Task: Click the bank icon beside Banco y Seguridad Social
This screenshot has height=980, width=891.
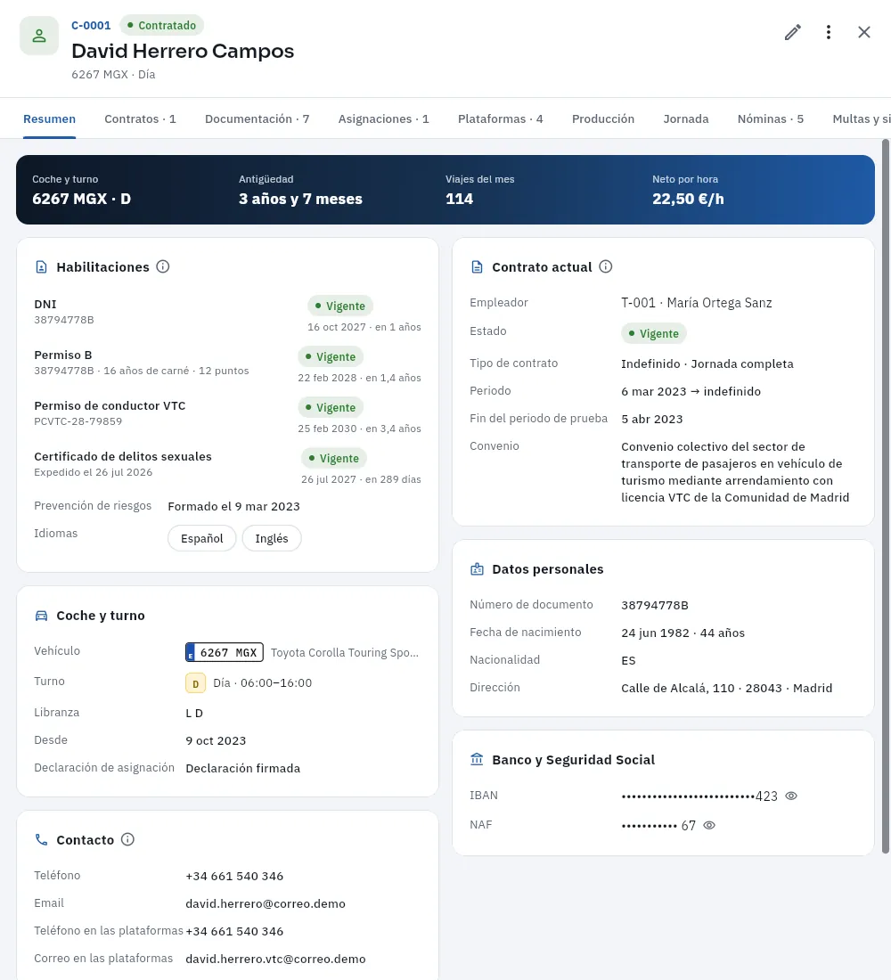Action: pyautogui.click(x=477, y=759)
